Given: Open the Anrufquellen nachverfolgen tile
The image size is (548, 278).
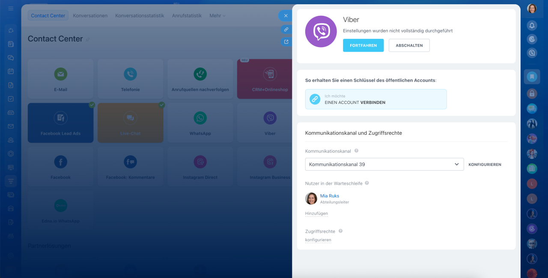Looking at the screenshot, I should tap(200, 79).
